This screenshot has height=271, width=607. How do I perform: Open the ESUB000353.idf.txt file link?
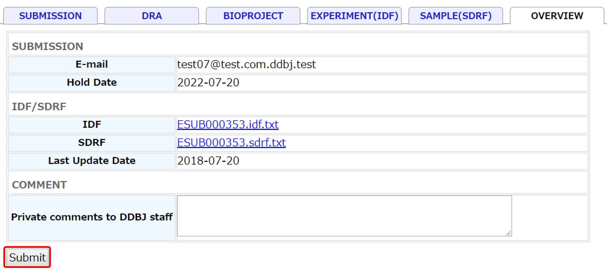(228, 125)
